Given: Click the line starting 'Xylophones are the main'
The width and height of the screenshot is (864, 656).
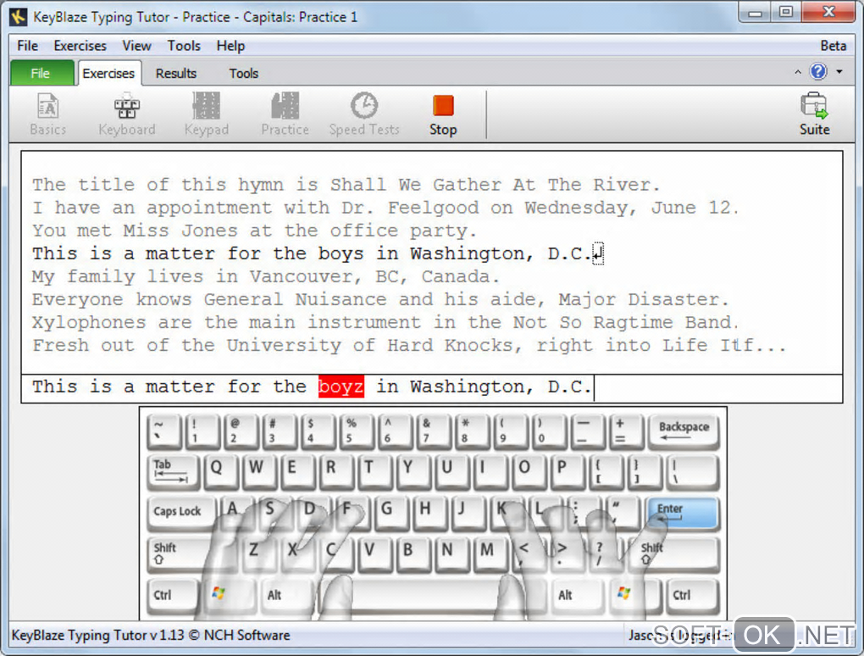Looking at the screenshot, I should [x=385, y=322].
